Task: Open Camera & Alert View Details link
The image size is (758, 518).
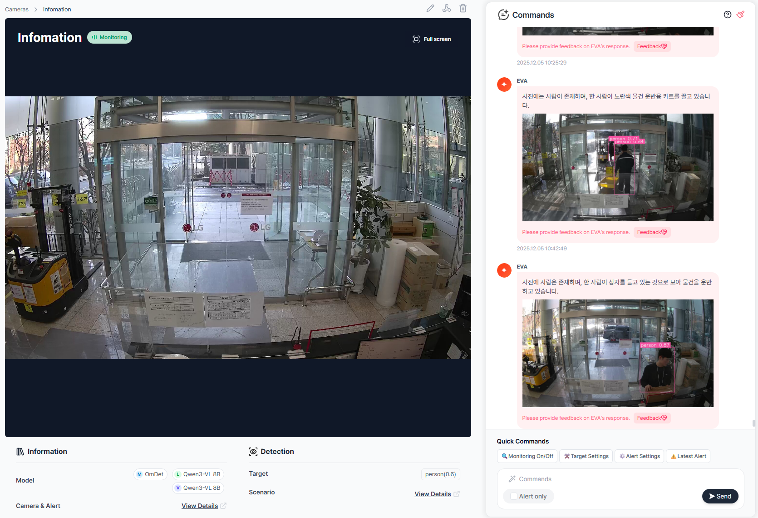Action: (x=200, y=506)
